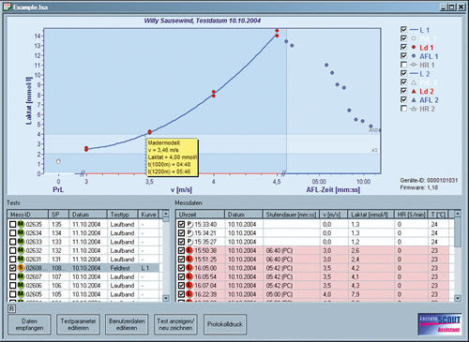
Task: Click the orange S icon of test 02608
Action: pos(21,268)
